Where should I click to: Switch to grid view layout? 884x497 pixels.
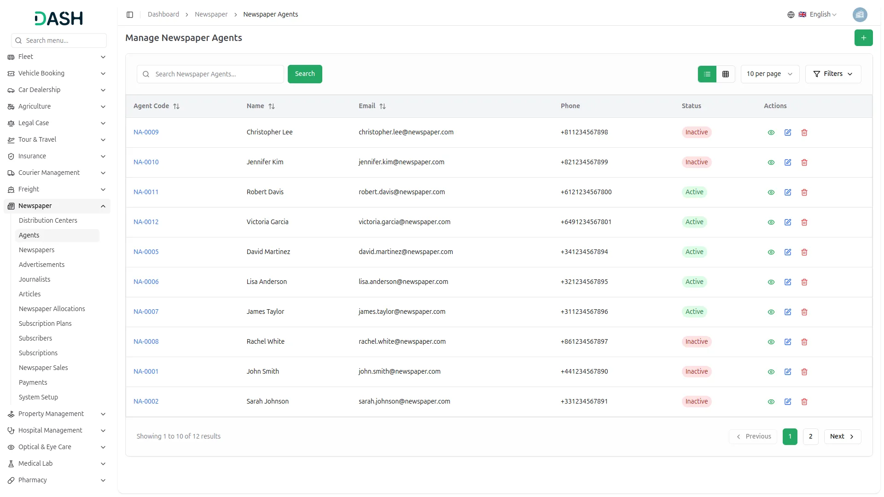[726, 74]
